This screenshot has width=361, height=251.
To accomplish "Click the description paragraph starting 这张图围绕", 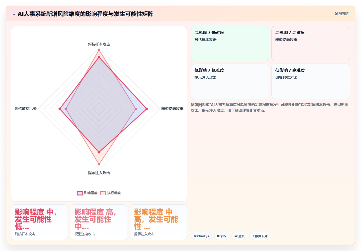I will coord(270,107).
